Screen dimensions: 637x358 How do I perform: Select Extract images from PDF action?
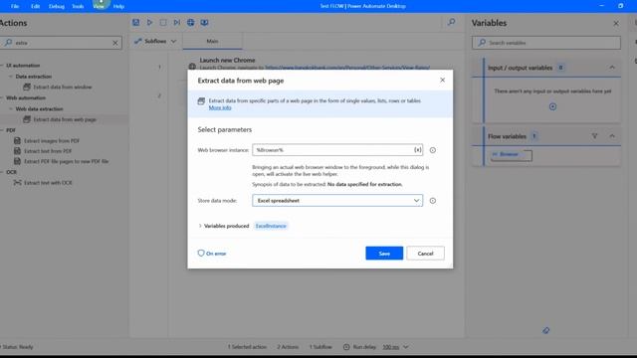(x=47, y=141)
